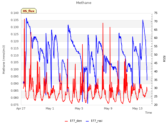Viewport: 168px width, 126px height.
Task: Toggle the li77_den legend entry
Action: [73, 121]
